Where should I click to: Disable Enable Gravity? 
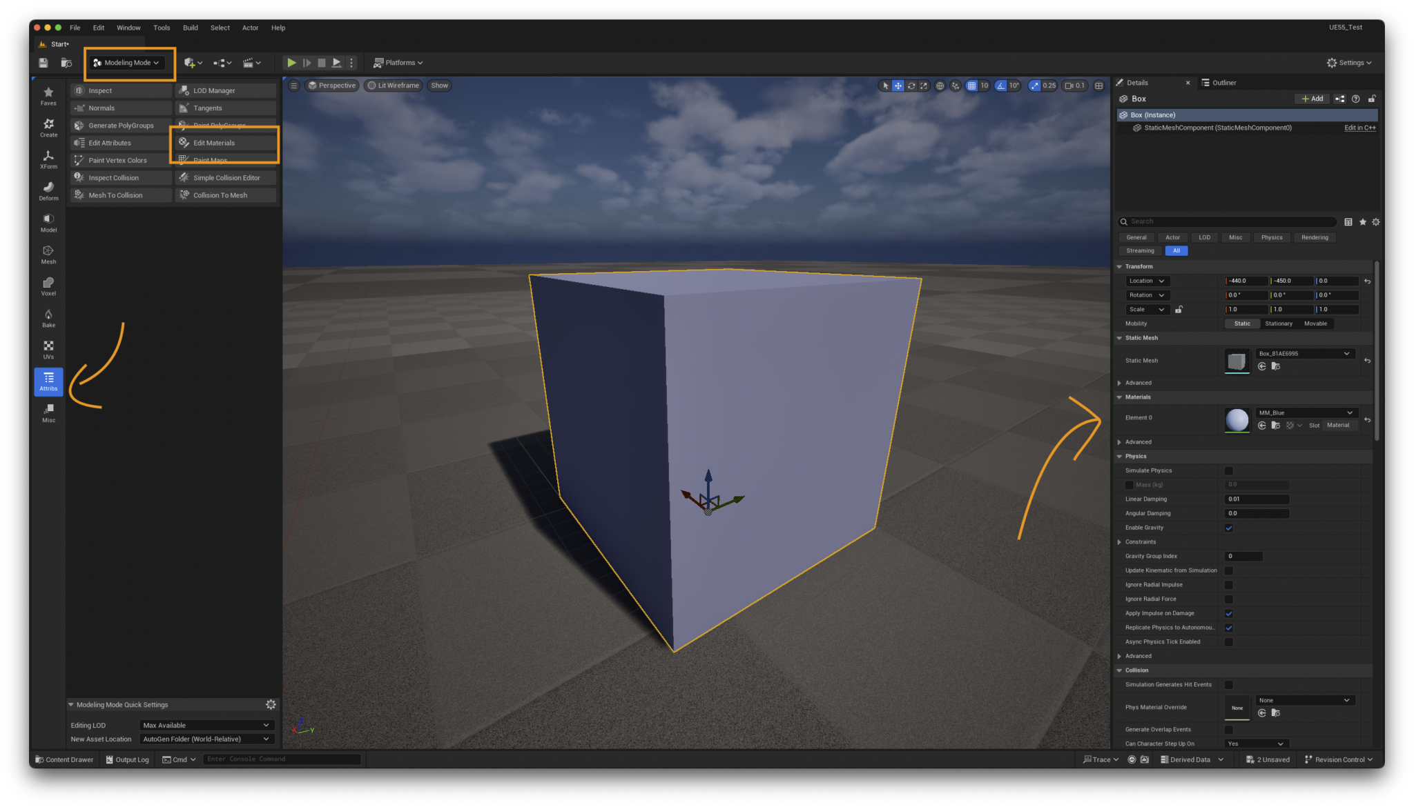1228,528
